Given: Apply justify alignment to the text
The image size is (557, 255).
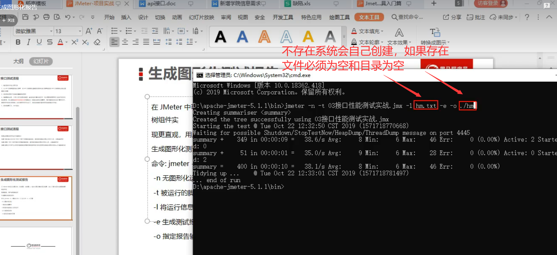Looking at the screenshot, I should pyautogui.click(x=146, y=42).
